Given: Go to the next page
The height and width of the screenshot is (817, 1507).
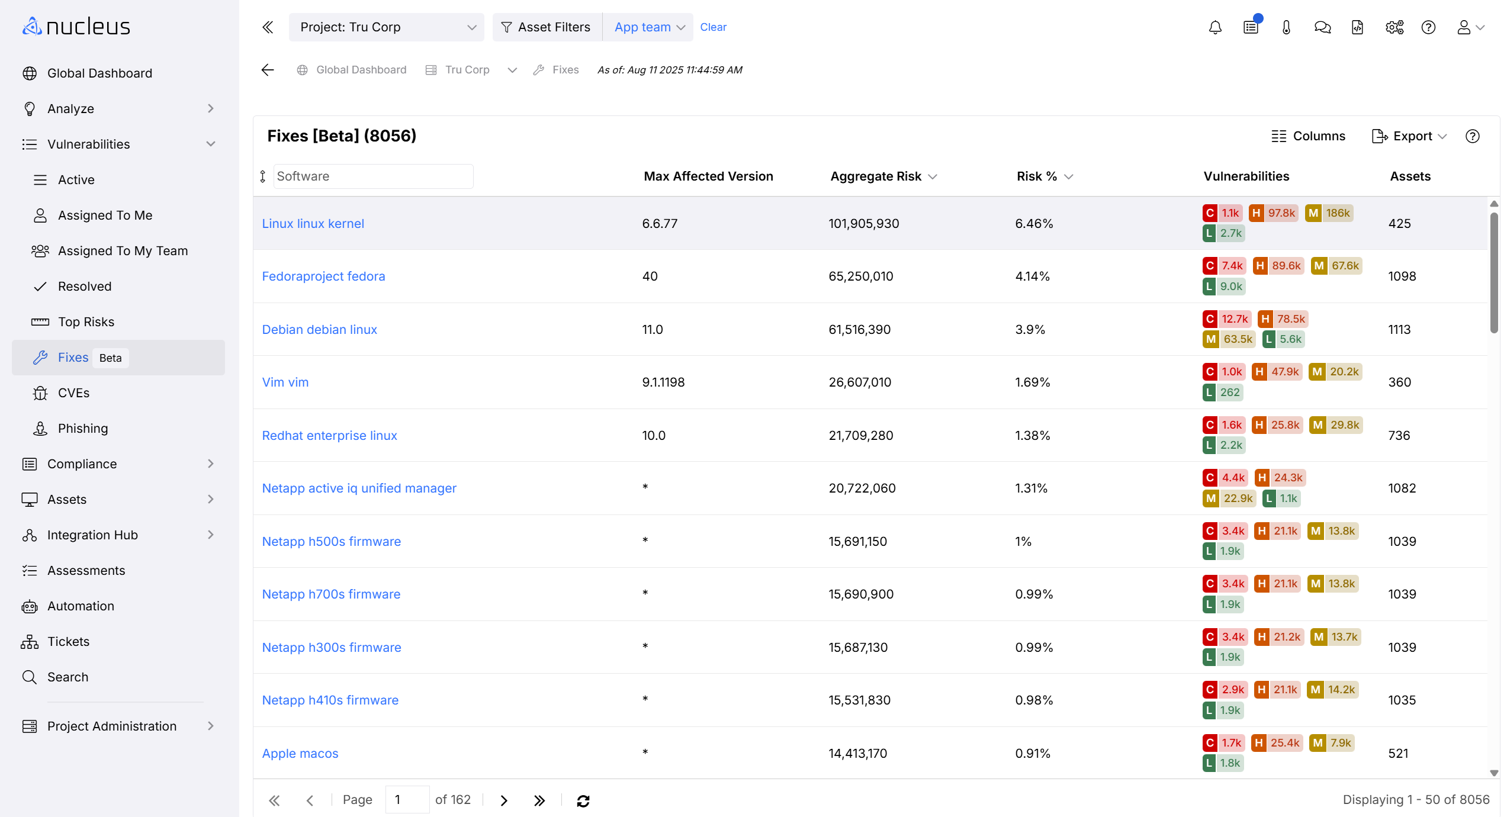Looking at the screenshot, I should pyautogui.click(x=504, y=800).
